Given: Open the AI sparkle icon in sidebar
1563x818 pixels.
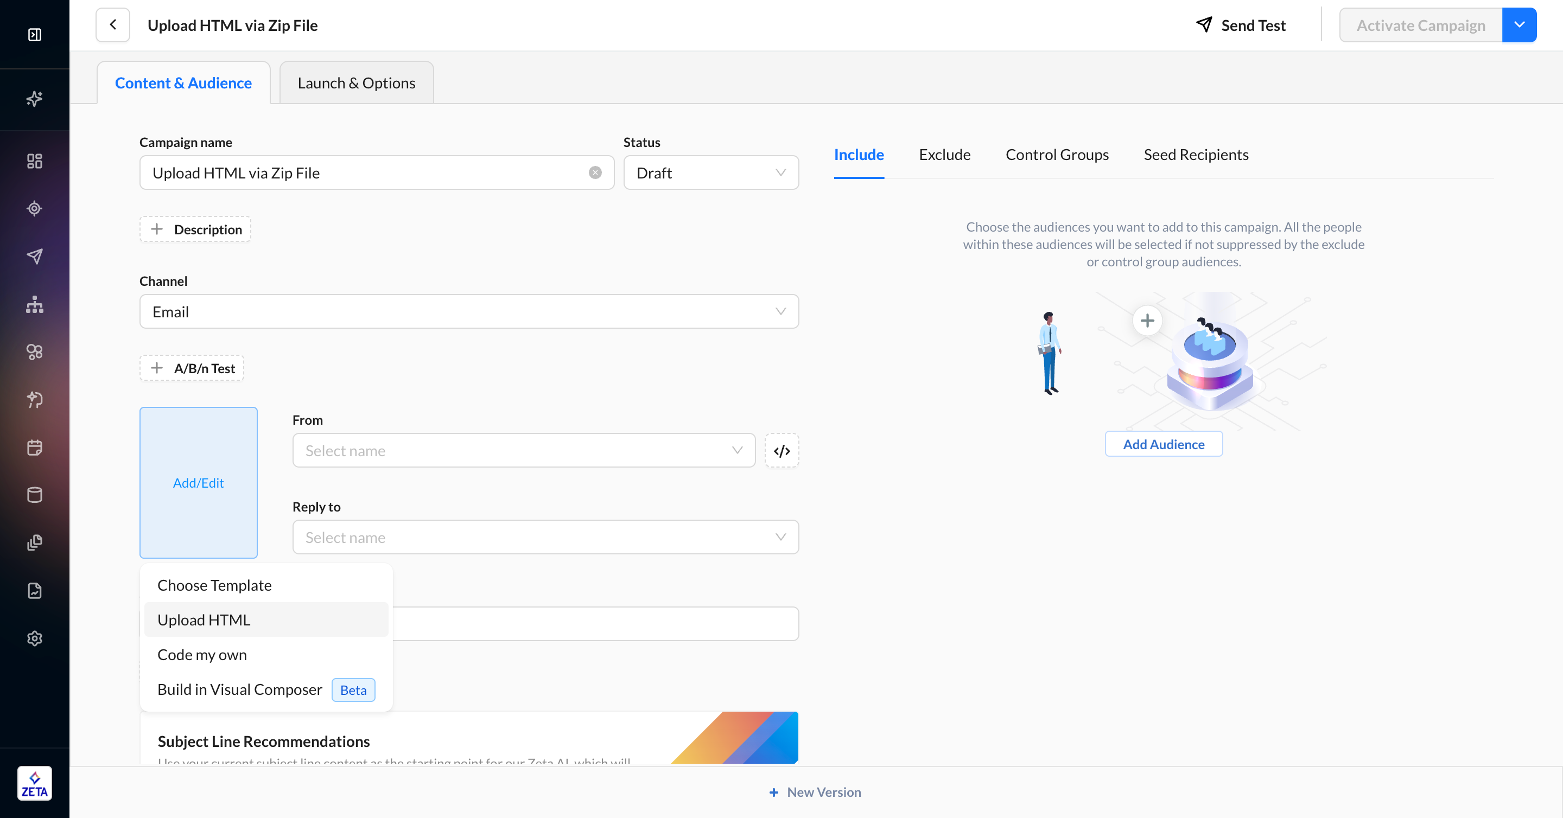Looking at the screenshot, I should pyautogui.click(x=35, y=98).
